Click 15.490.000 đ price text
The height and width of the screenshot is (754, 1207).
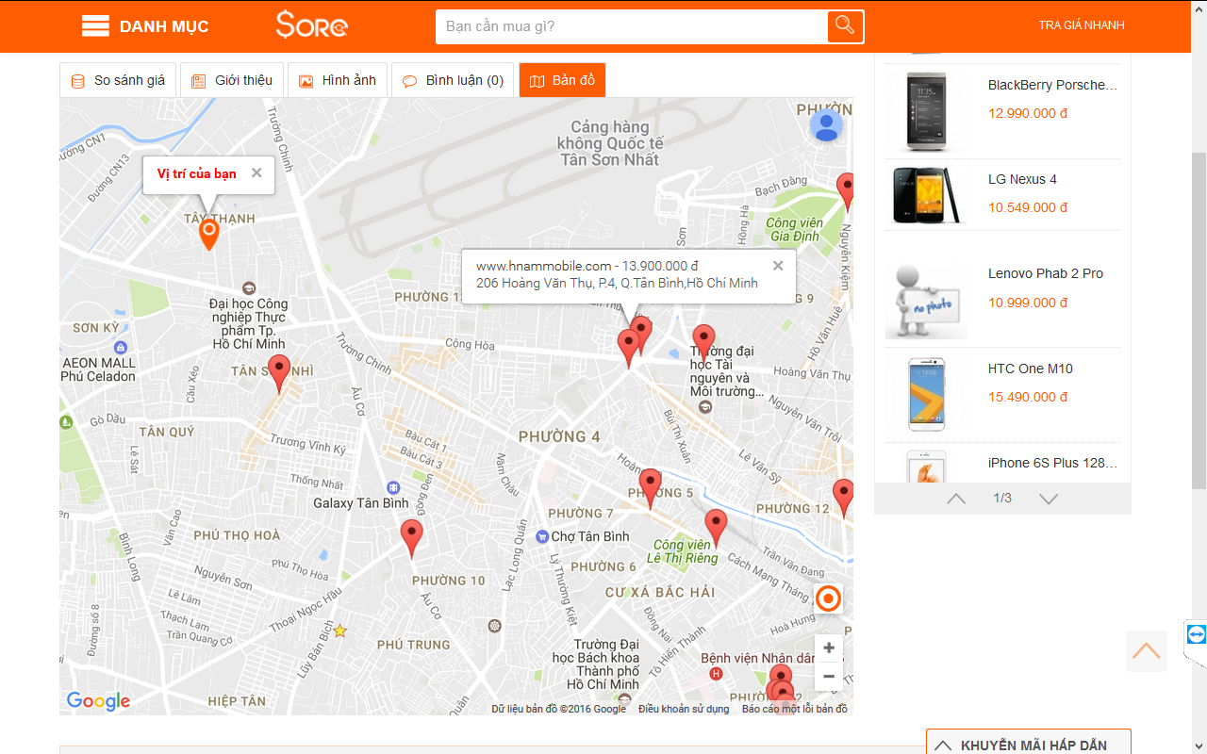(1028, 397)
